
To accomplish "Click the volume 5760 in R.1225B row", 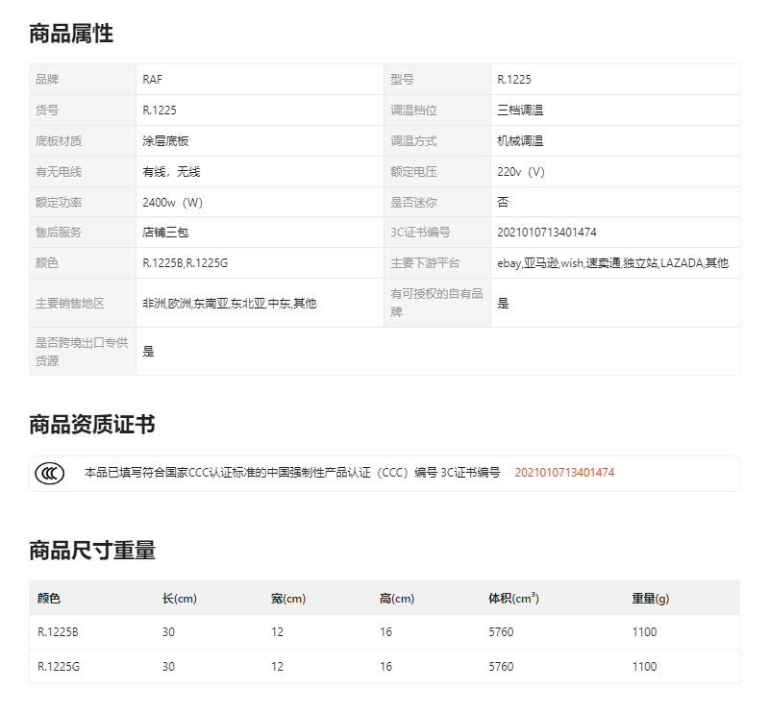I will 501,632.
